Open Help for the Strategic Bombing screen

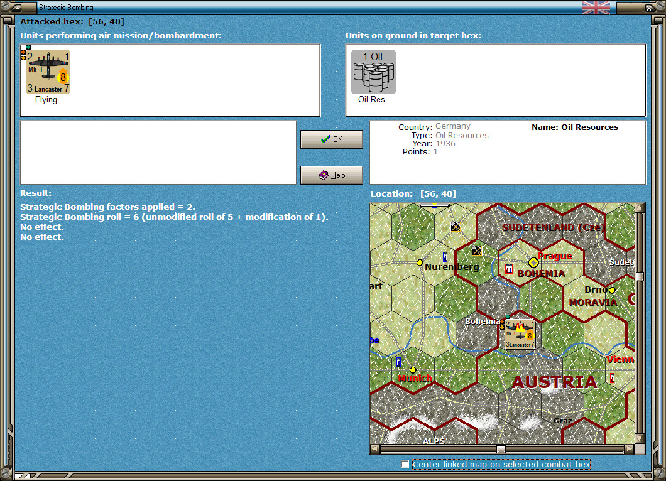(331, 175)
